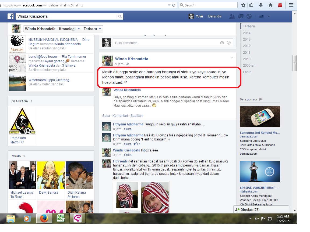This screenshot has width=310, height=232.
Task: Open the striped hijab selfie photo
Action: [x=141, y=197]
